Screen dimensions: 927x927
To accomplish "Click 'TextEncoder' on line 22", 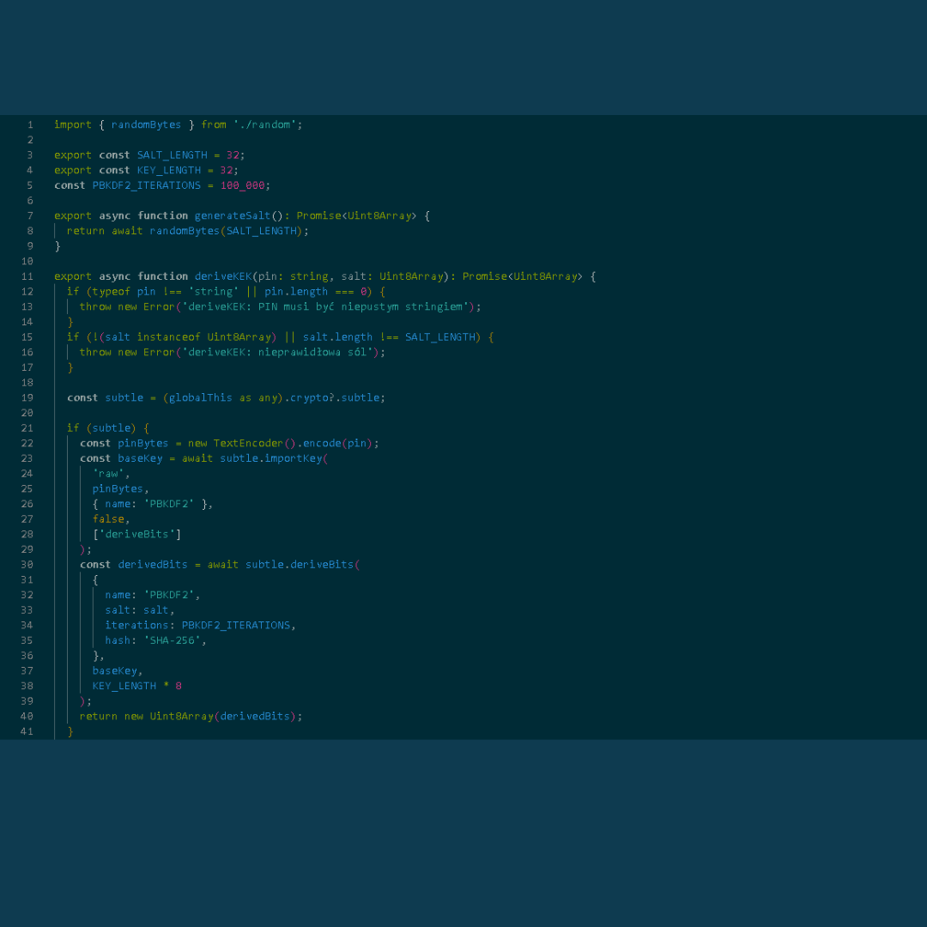I will (x=248, y=444).
